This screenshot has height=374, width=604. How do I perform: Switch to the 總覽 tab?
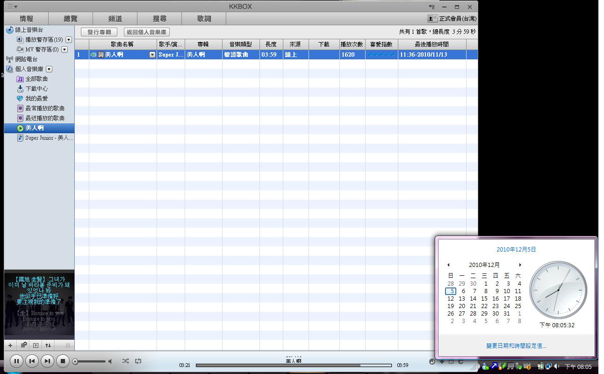71,19
